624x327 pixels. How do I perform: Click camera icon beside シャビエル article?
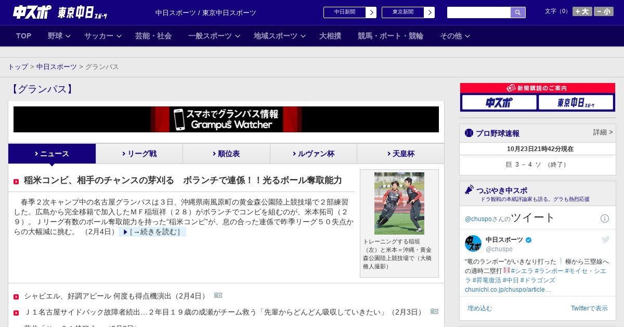pos(218,295)
